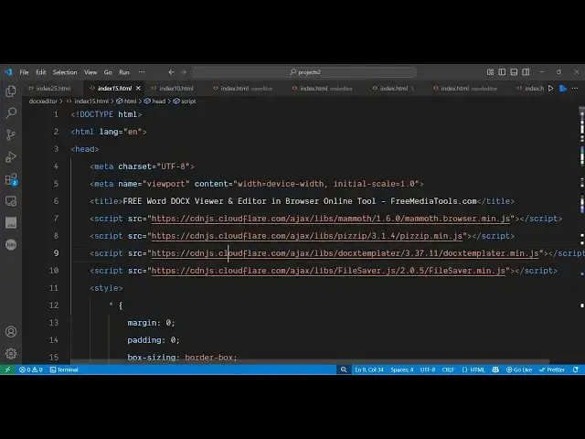Open the Terminal button in status bar
The image size is (585, 439).
[64, 369]
